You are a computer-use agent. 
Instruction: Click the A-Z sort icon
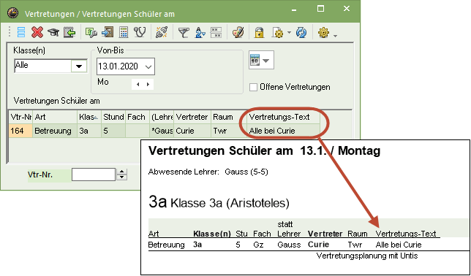[x=200, y=32]
